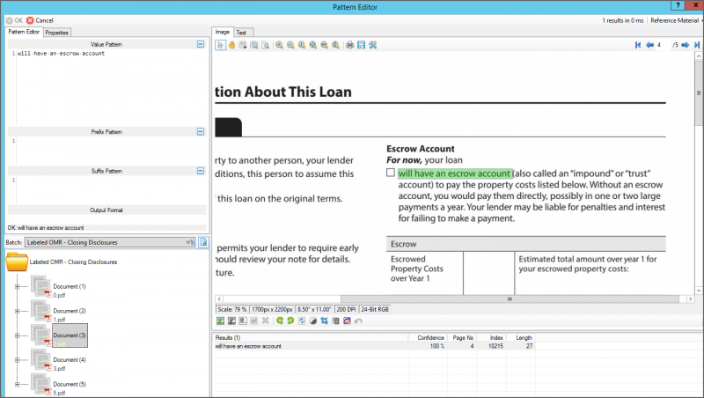Fit page height in viewer
704x398 pixels.
point(335,45)
